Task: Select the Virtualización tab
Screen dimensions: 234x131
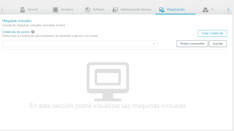Action: click(x=175, y=10)
